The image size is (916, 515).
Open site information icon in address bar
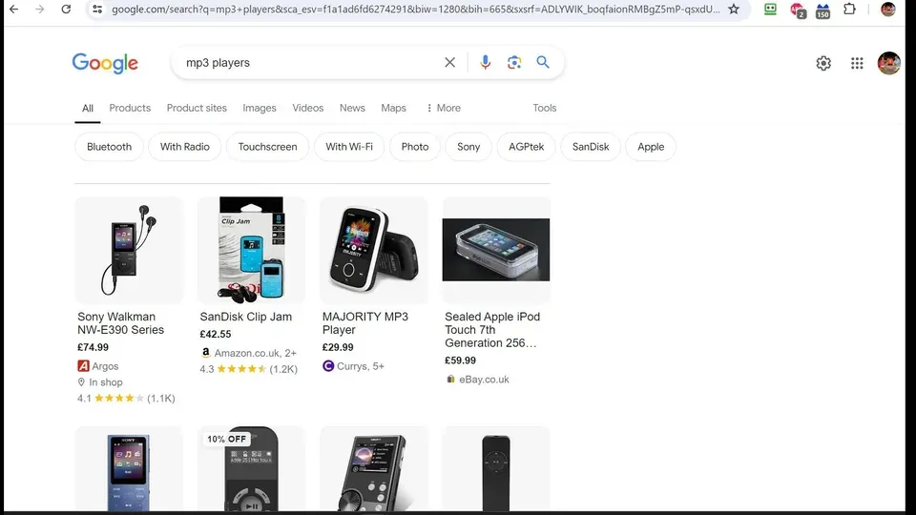97,10
